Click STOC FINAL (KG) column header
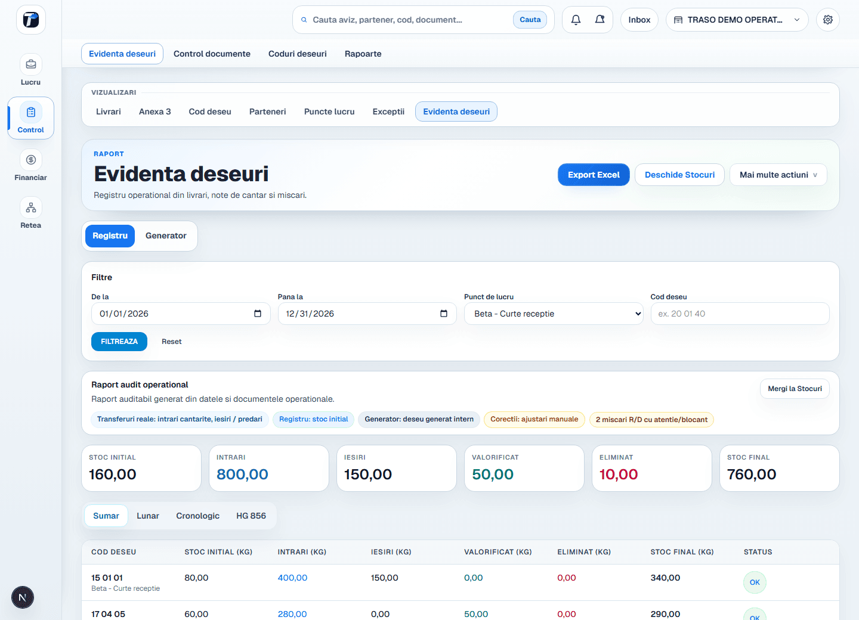The image size is (859, 620). (682, 552)
